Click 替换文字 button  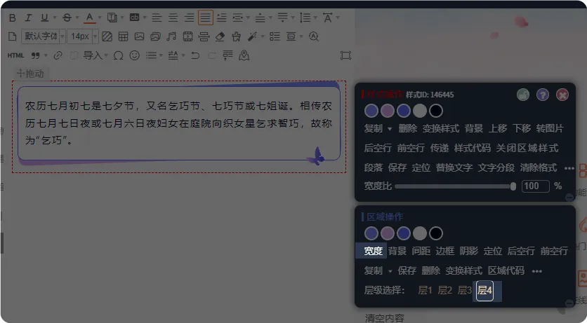pos(454,167)
